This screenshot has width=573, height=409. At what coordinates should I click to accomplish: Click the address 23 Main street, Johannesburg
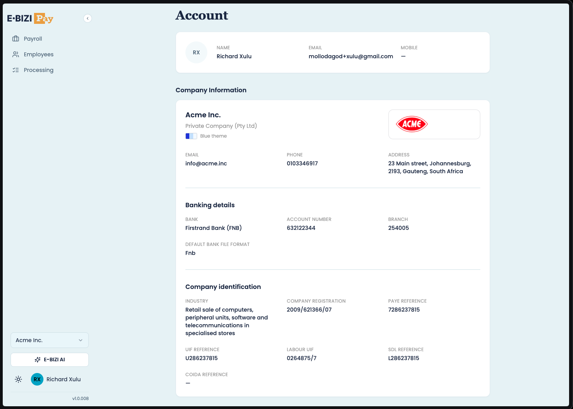[429, 167]
